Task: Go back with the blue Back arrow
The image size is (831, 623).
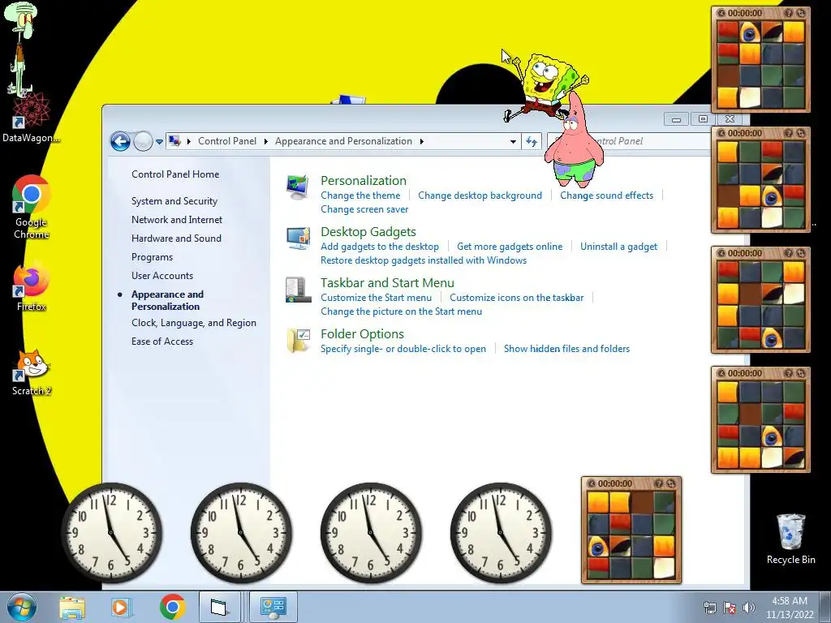Action: [x=120, y=141]
